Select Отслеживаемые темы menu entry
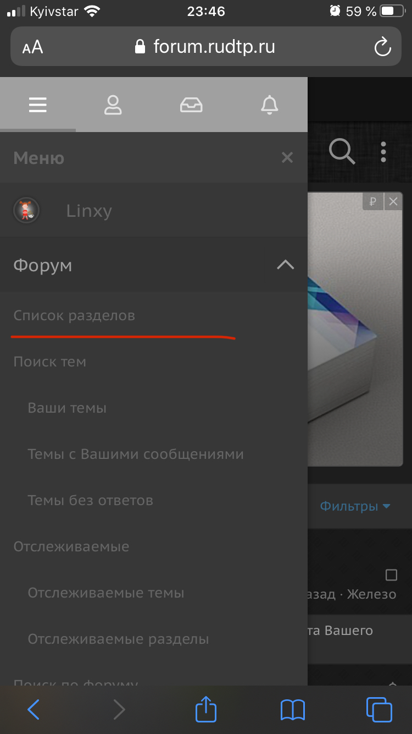Image resolution: width=412 pixels, height=734 pixels. click(x=106, y=593)
